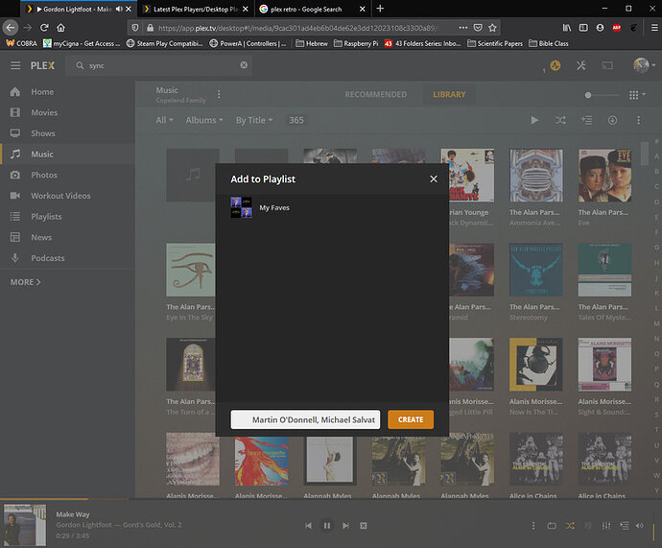Click the new playlist name input field

pos(305,419)
